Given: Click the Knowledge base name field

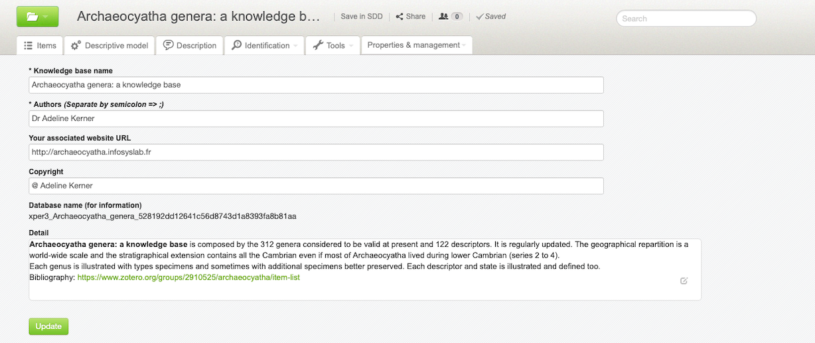Looking at the screenshot, I should pyautogui.click(x=316, y=85).
